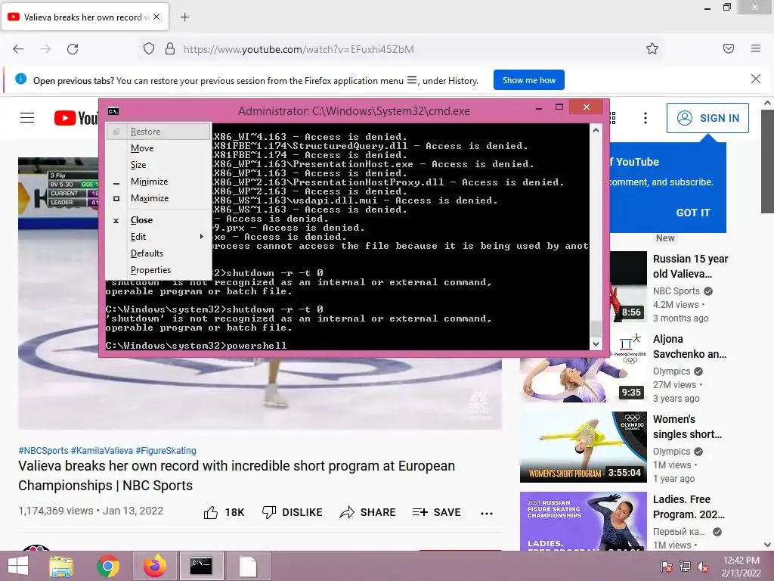Open the YouTube hamburger guide menu

point(27,117)
